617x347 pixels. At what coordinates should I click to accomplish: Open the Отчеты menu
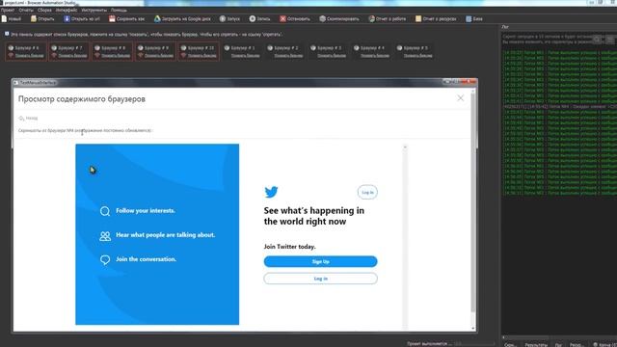tap(26, 10)
